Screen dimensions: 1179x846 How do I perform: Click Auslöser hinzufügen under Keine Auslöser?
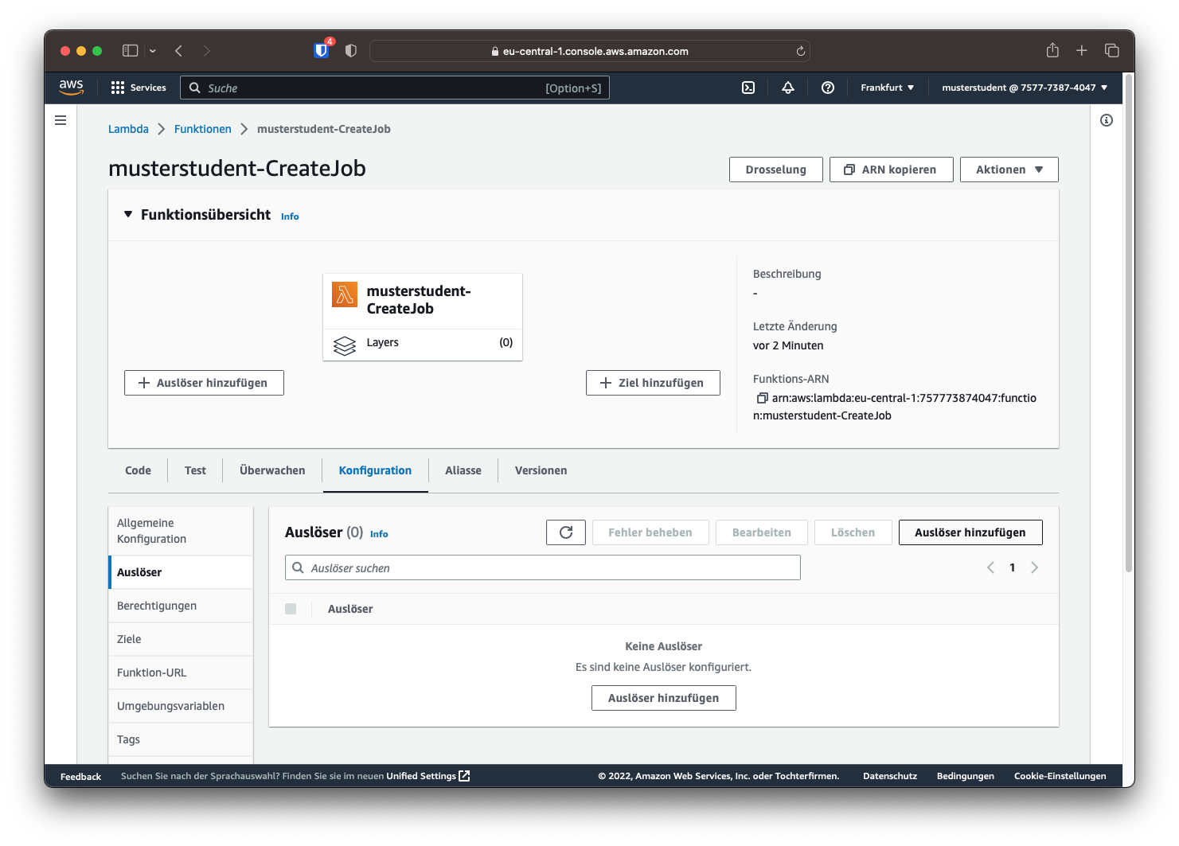[x=663, y=698]
